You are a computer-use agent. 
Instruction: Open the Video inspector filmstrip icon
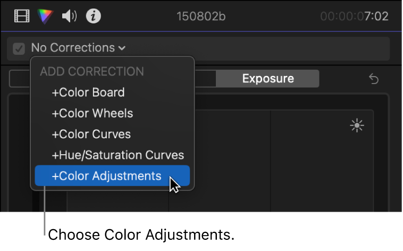[22, 16]
